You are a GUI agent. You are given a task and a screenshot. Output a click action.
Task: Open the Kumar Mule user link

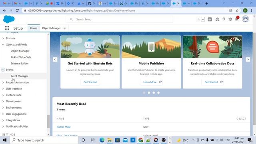click(x=64, y=127)
